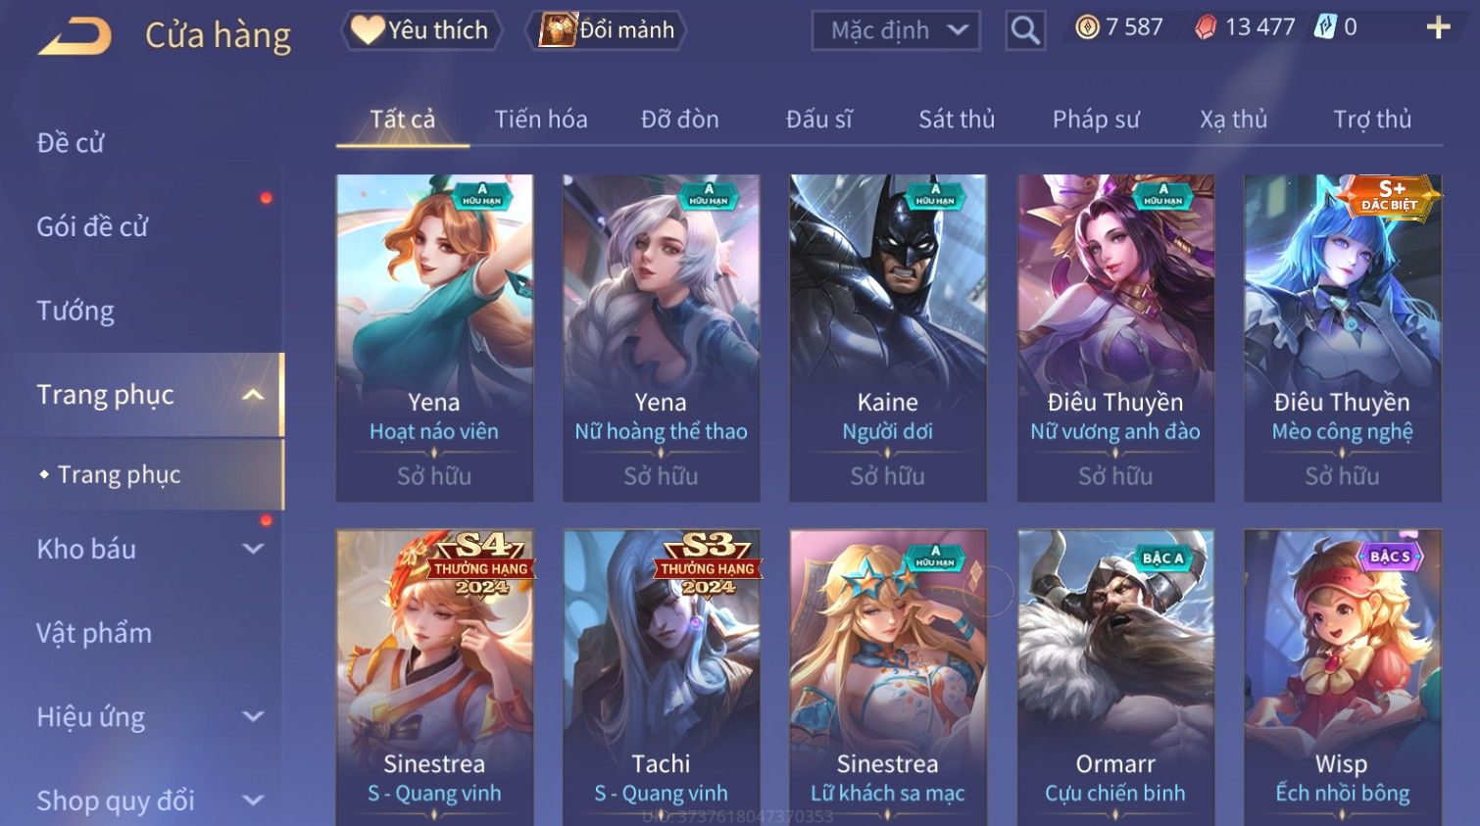Switch to the Sát thủ tab
1480x826 pixels.
click(x=957, y=120)
